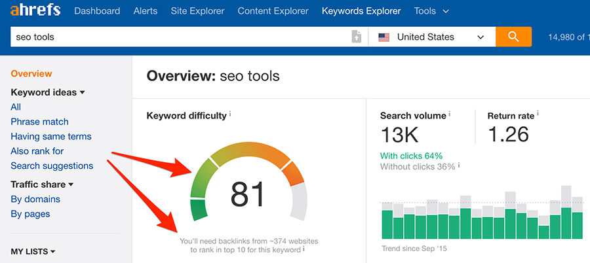Image resolution: width=590 pixels, height=263 pixels.
Task: Click info icon after Without clicks 36%
Action: click(x=458, y=166)
